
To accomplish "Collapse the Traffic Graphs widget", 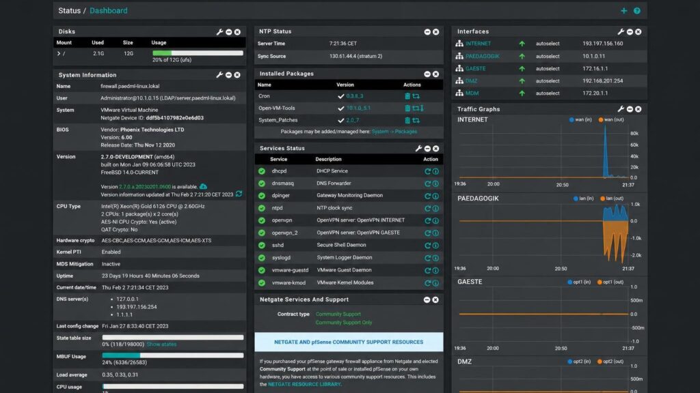I will point(630,109).
